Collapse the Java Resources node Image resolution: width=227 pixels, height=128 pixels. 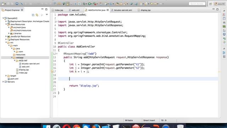click(6, 25)
